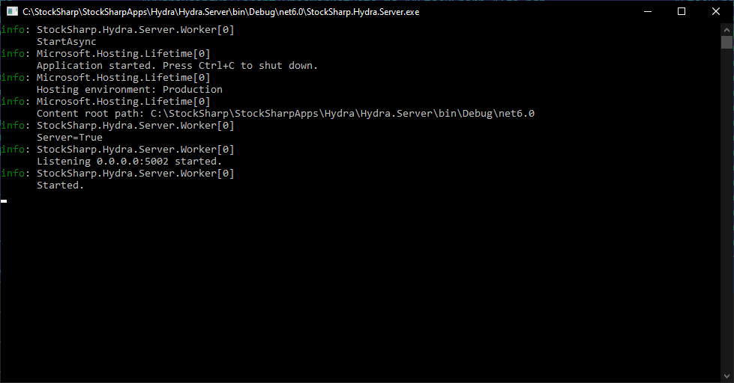Click the 'Content root path' log line

pyautogui.click(x=286, y=114)
